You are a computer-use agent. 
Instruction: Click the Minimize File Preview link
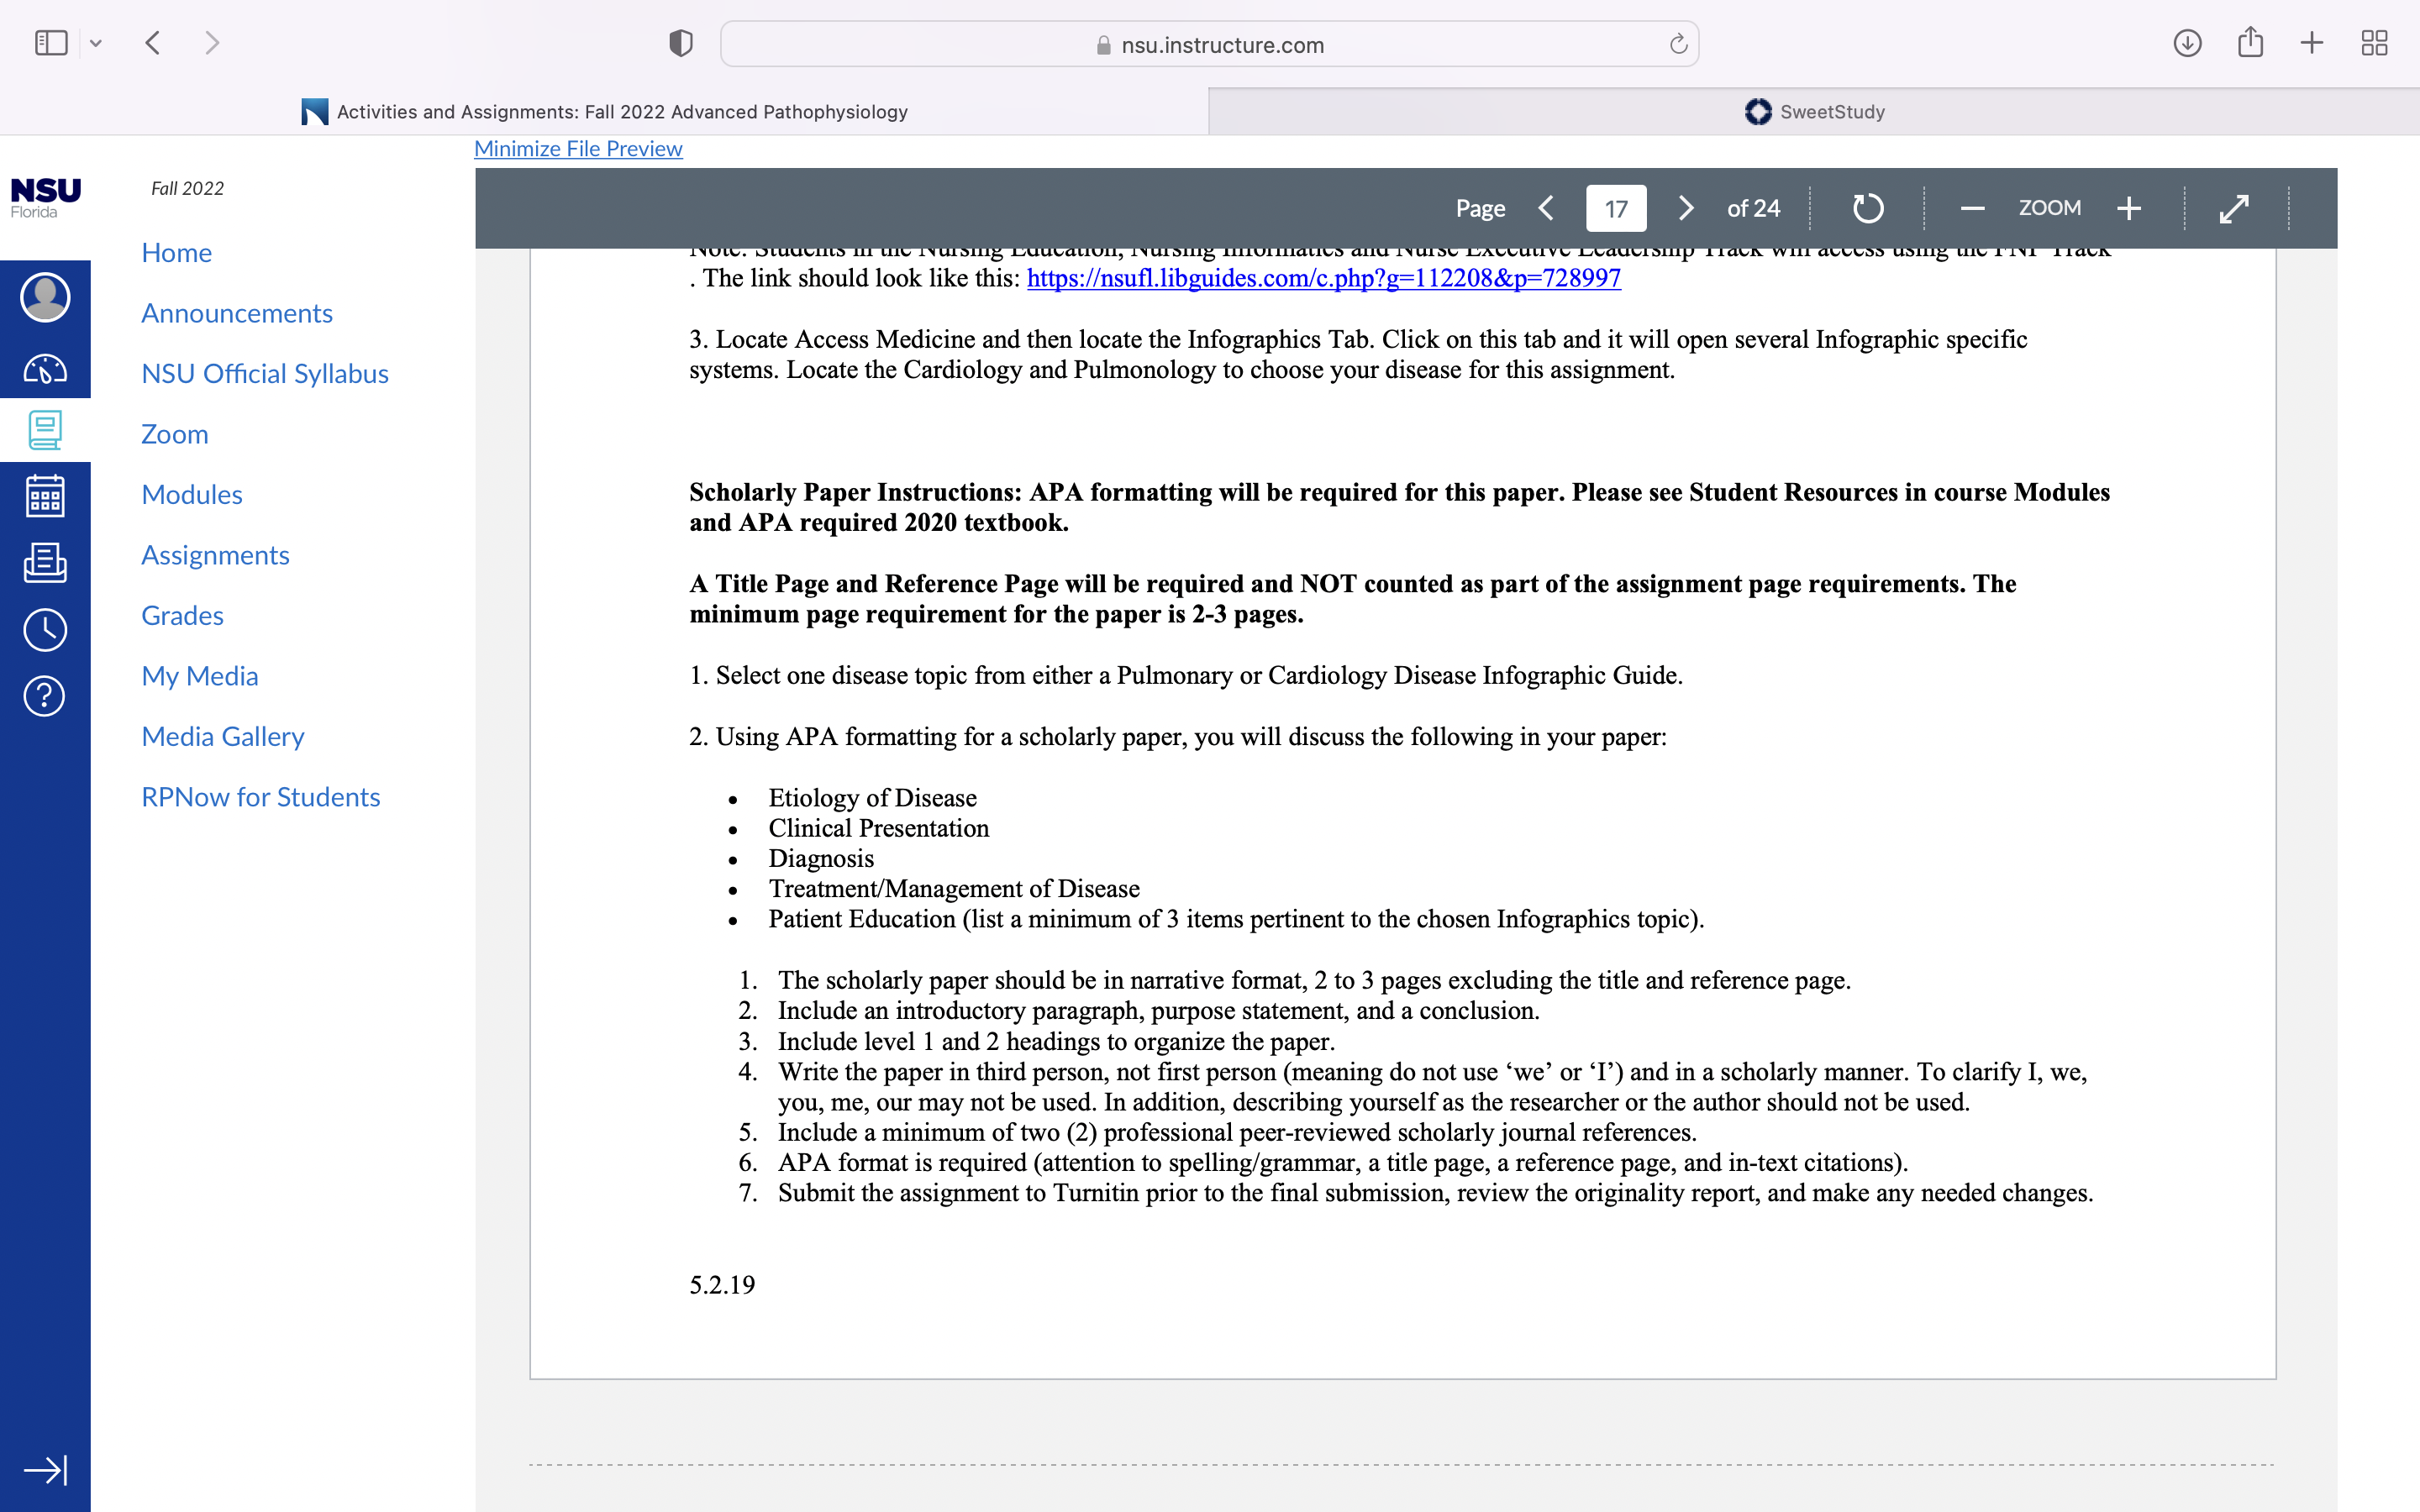pos(578,148)
